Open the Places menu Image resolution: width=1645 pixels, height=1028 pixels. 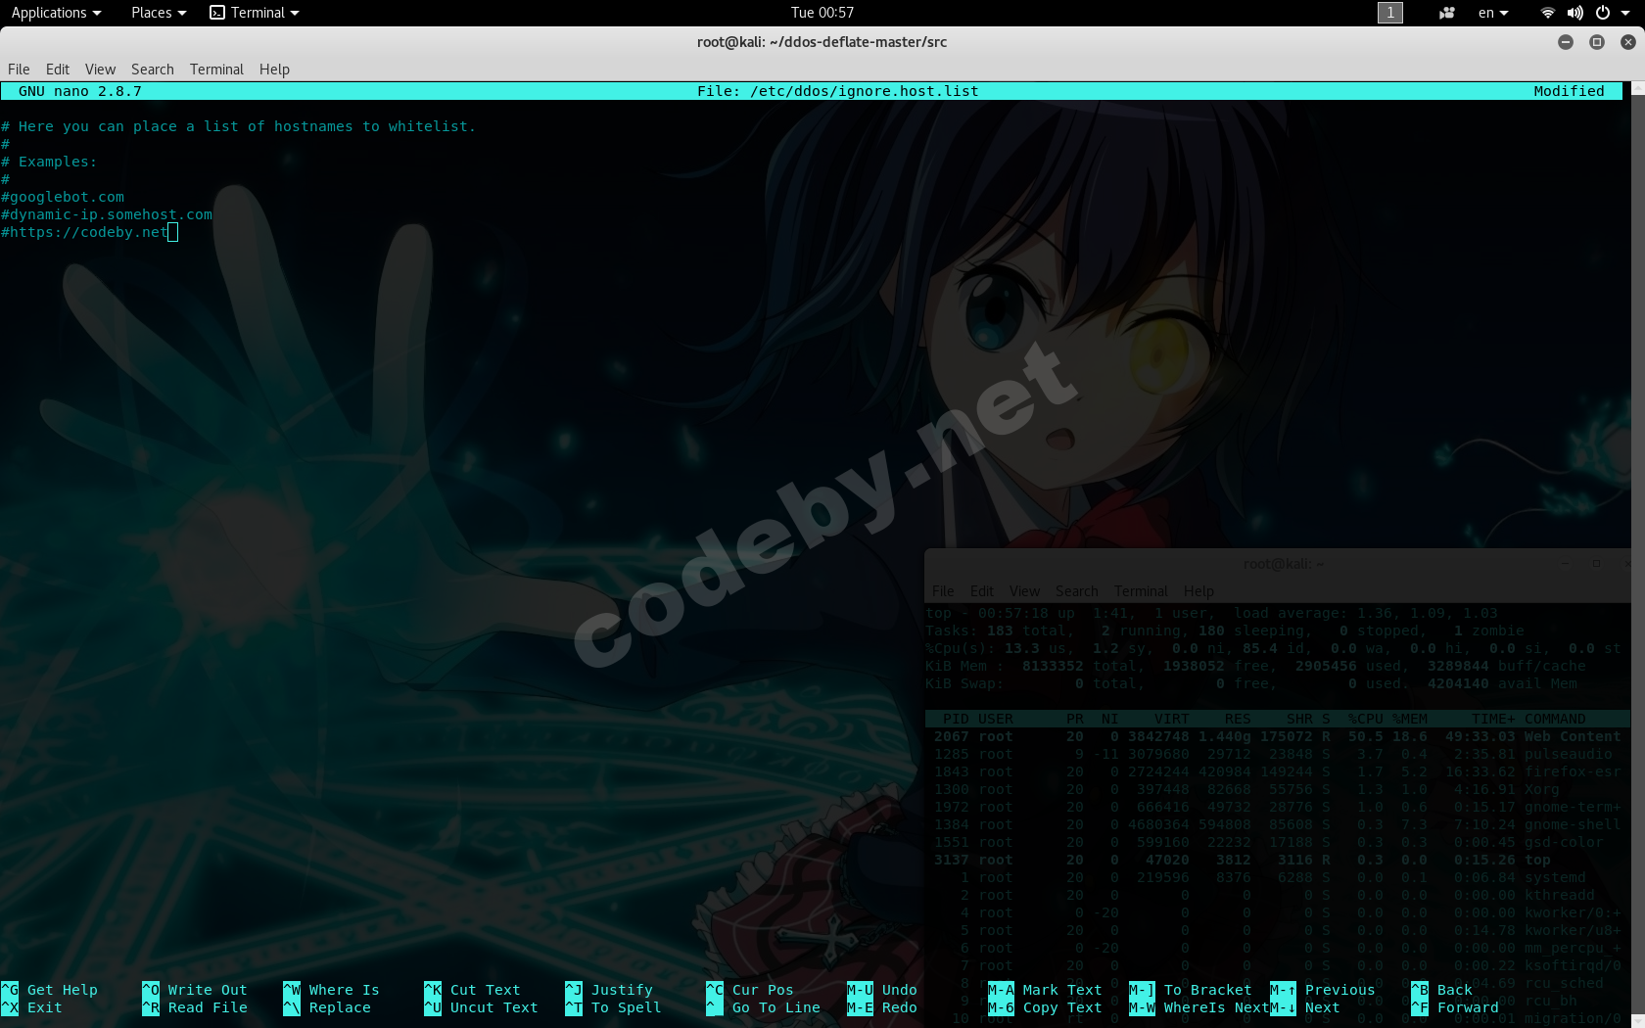[159, 13]
